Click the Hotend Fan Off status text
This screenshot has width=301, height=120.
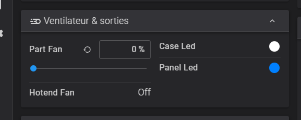pos(144,92)
